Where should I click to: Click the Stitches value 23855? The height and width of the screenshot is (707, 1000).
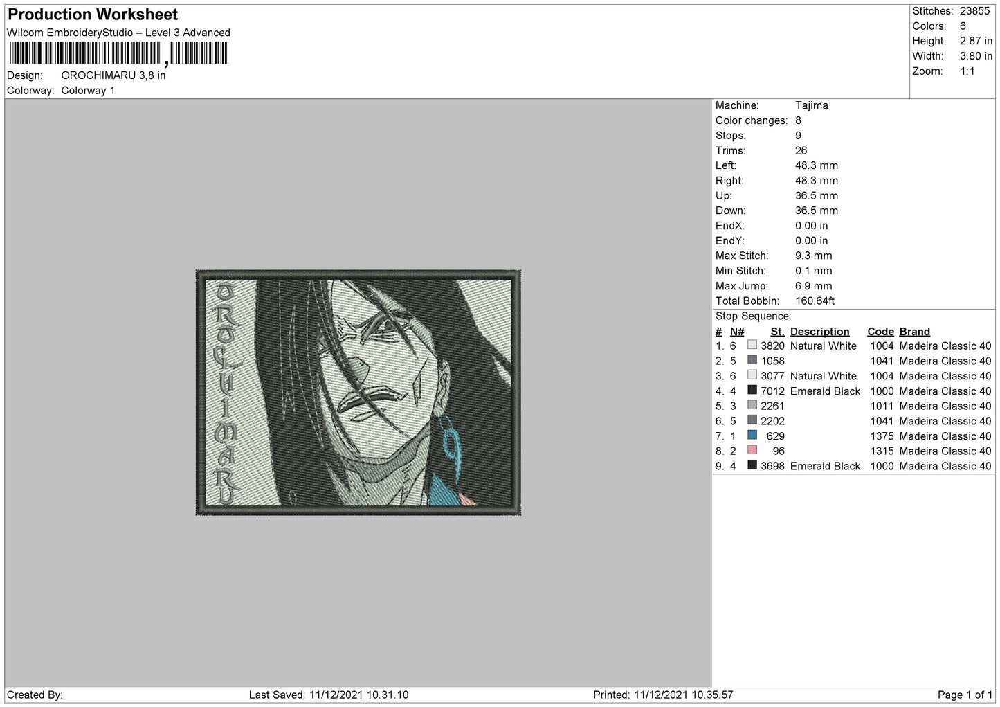(x=975, y=11)
